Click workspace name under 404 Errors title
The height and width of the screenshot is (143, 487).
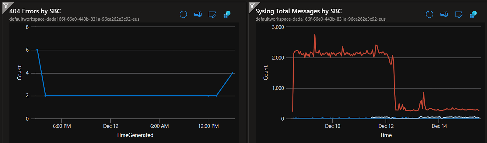[x=74, y=19]
